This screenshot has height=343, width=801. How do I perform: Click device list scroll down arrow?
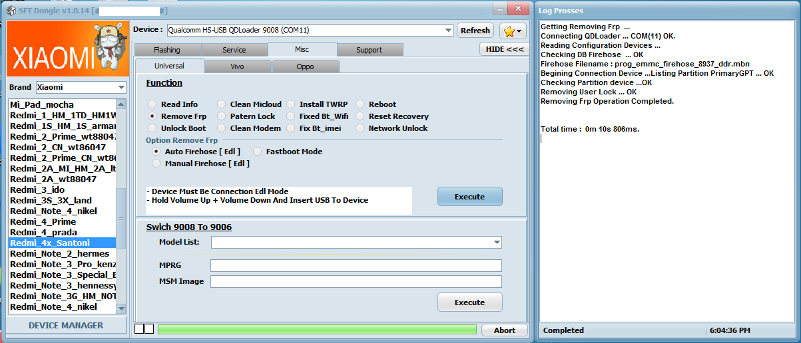point(121,308)
